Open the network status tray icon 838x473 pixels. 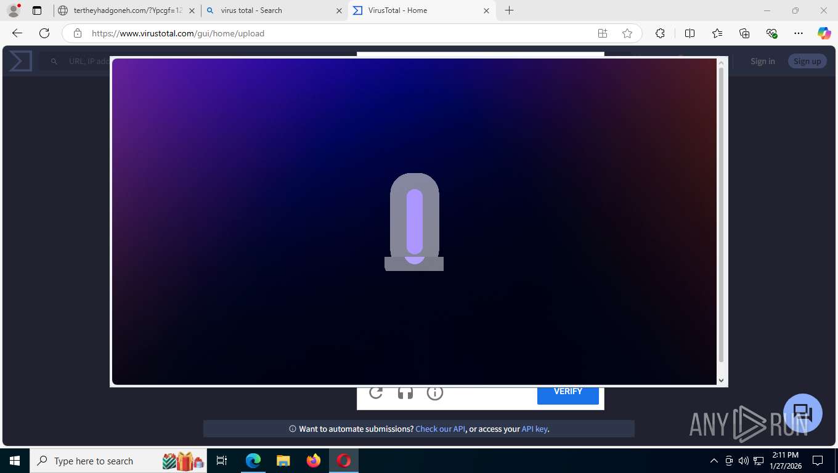(x=758, y=461)
